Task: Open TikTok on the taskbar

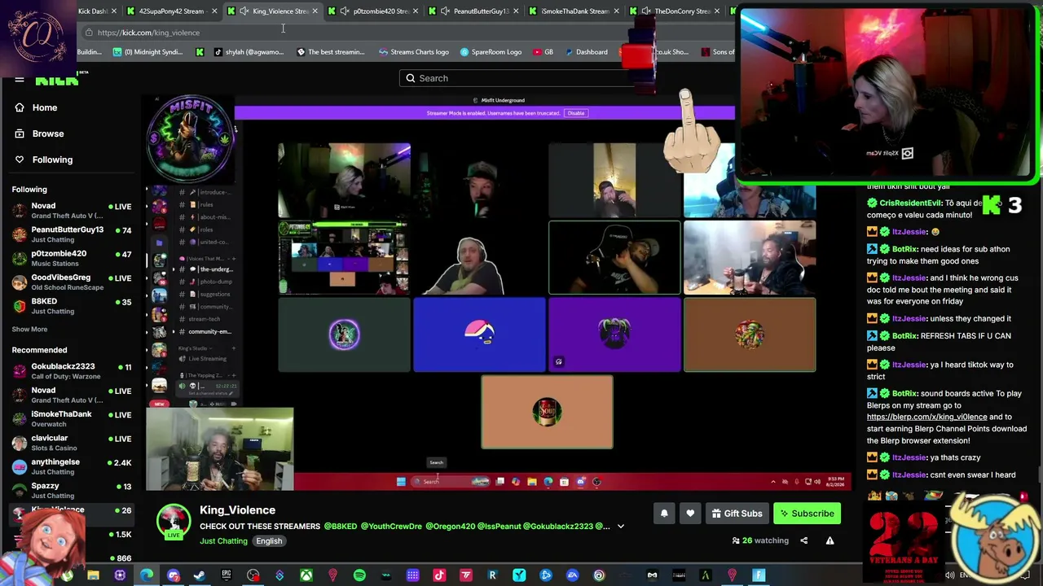Action: 439,576
